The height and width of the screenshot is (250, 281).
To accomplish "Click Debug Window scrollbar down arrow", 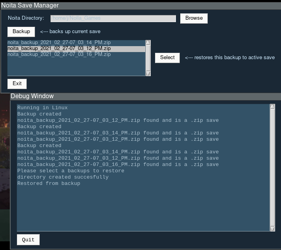I will point(272,229).
